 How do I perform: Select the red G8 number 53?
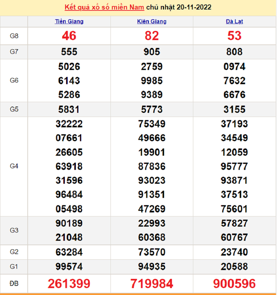[x=234, y=36]
